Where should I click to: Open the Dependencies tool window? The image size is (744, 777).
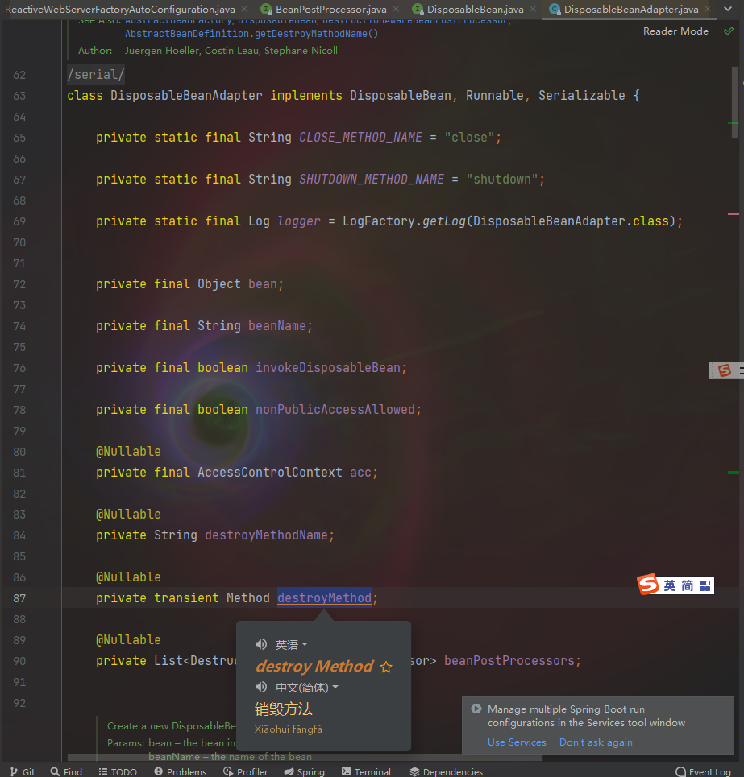[446, 771]
